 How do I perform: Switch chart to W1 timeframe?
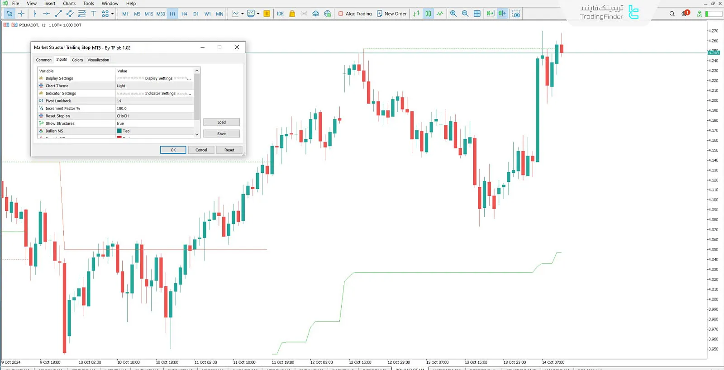208,14
